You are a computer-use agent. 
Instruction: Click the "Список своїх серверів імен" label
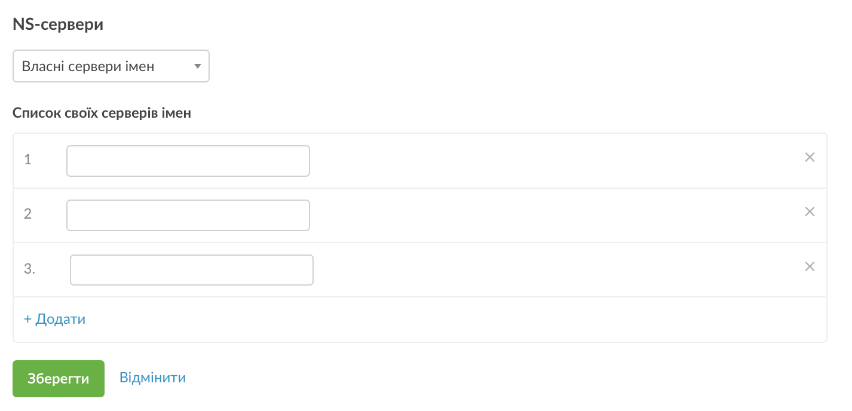coord(102,113)
